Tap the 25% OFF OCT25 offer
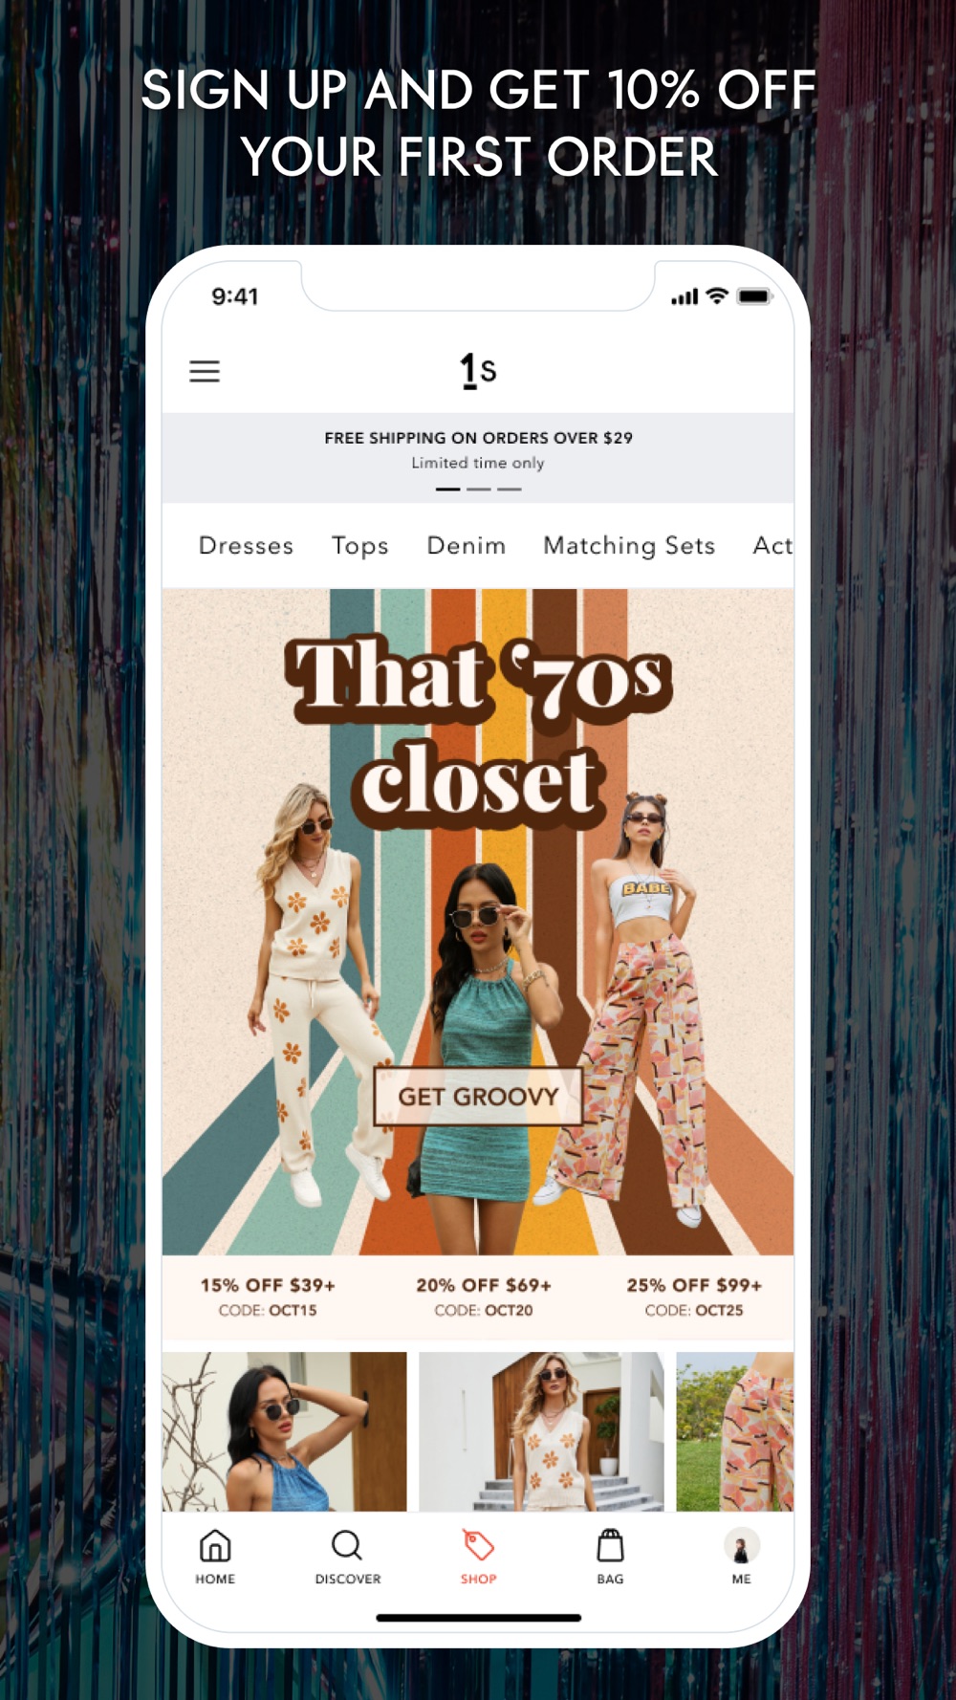The width and height of the screenshot is (956, 1700). coord(694,1297)
